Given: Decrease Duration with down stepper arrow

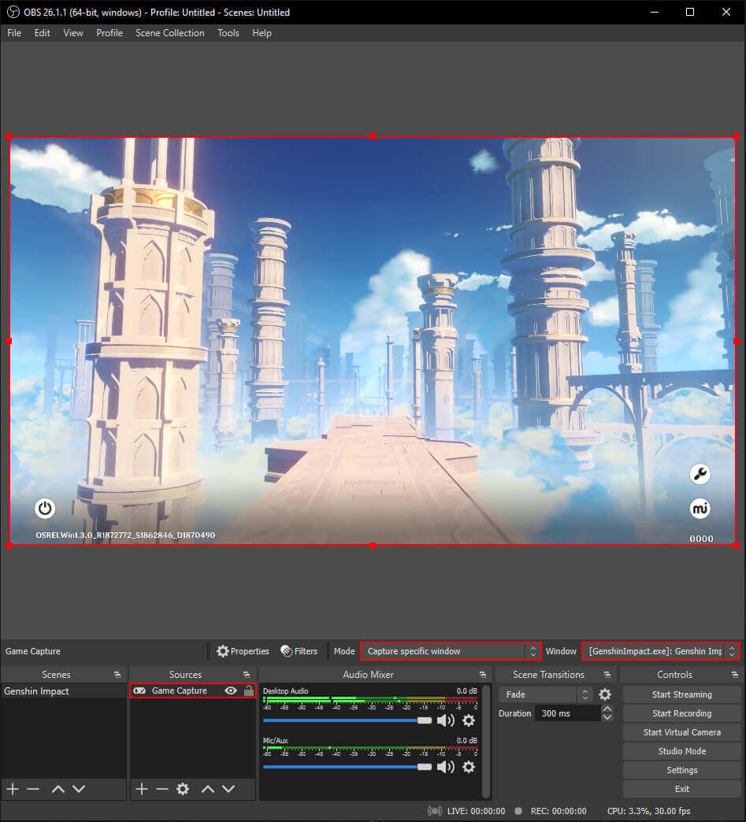Looking at the screenshot, I should coord(607,718).
